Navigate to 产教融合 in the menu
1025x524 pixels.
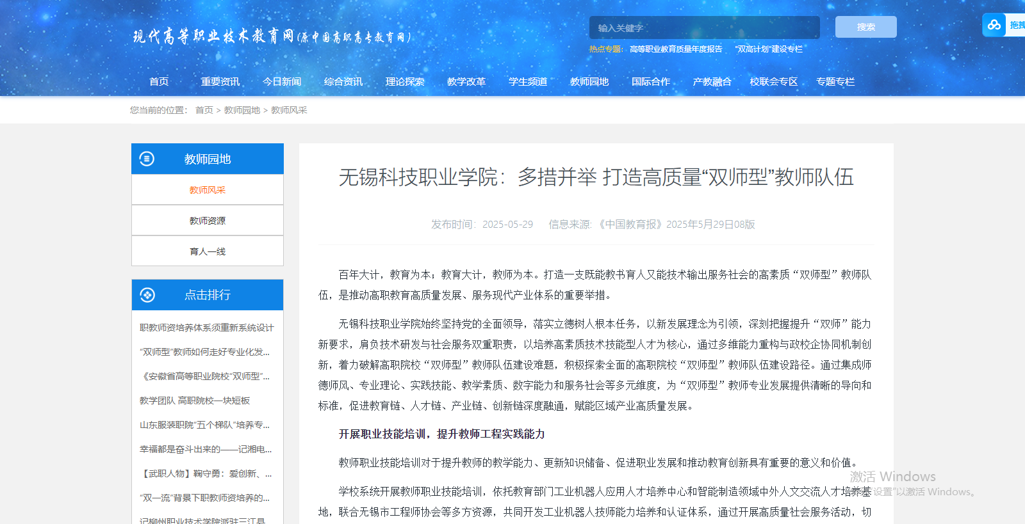pyautogui.click(x=712, y=81)
